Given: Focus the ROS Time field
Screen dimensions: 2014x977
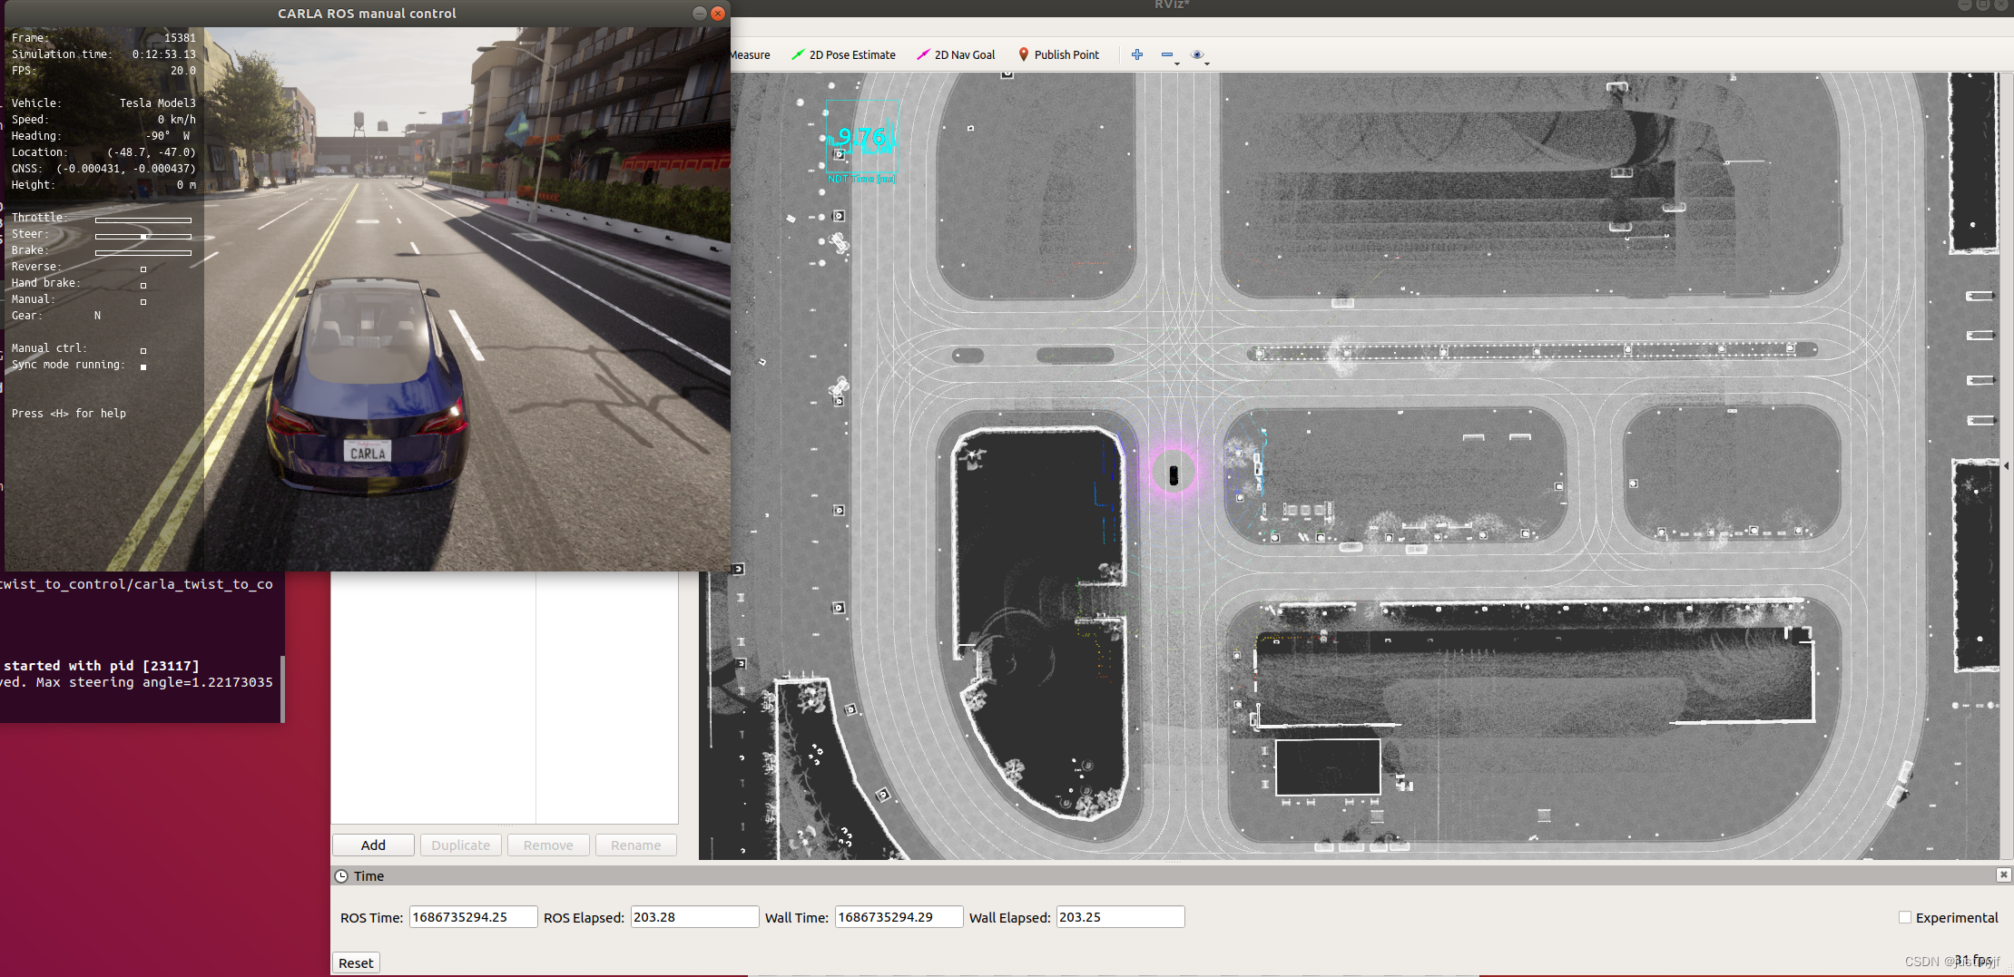Looking at the screenshot, I should pyautogui.click(x=473, y=917).
